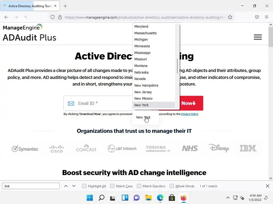Open the notifications moon icon
Screen dimensions: 273x204
pyautogui.click(x=266, y=198)
